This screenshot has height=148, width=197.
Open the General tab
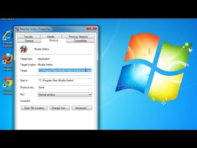29,41
